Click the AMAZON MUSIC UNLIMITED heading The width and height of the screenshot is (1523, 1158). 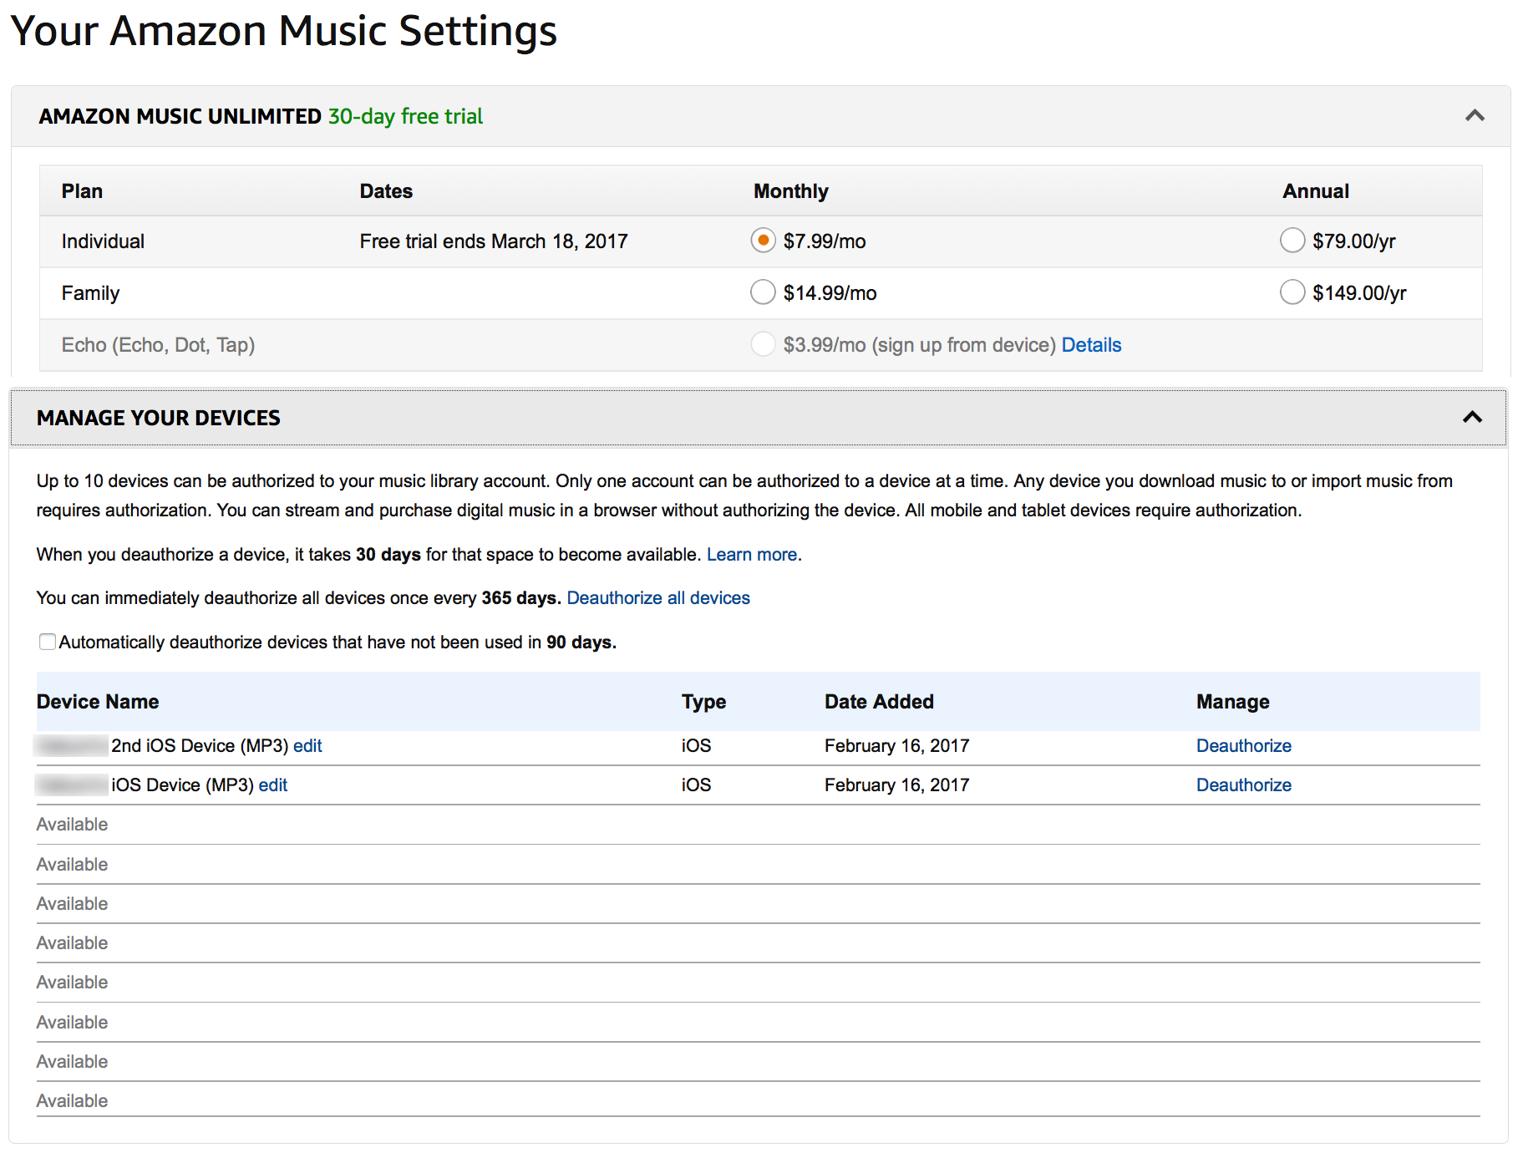click(x=180, y=116)
